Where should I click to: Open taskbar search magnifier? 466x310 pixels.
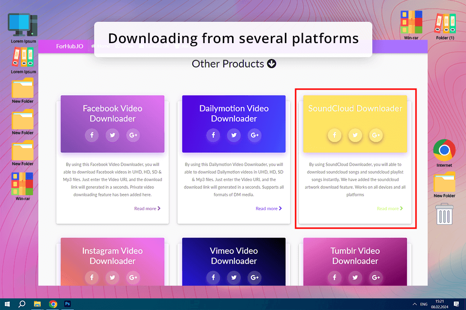point(22,304)
